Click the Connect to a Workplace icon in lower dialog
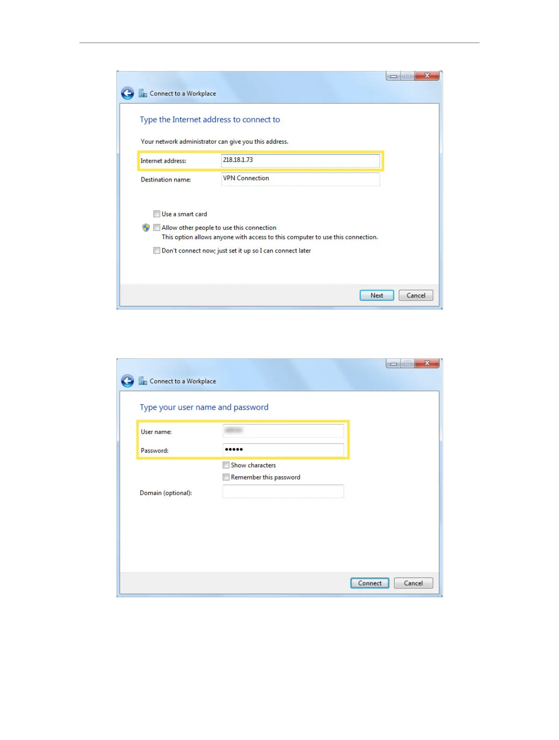 click(143, 381)
